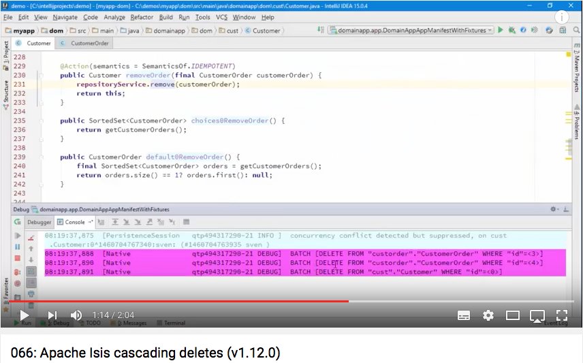Mute breakpoints in the Debug panel
This screenshot has width=583, height=363.
tap(17, 283)
